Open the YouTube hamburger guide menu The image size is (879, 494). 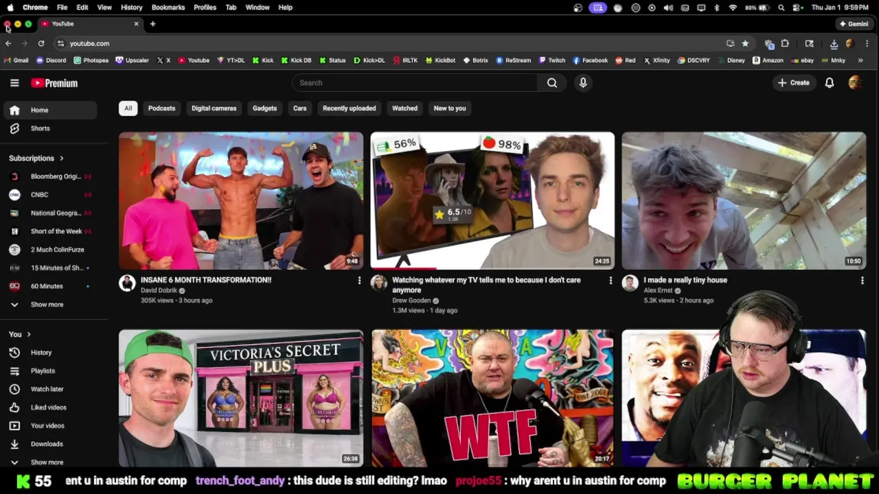click(14, 83)
